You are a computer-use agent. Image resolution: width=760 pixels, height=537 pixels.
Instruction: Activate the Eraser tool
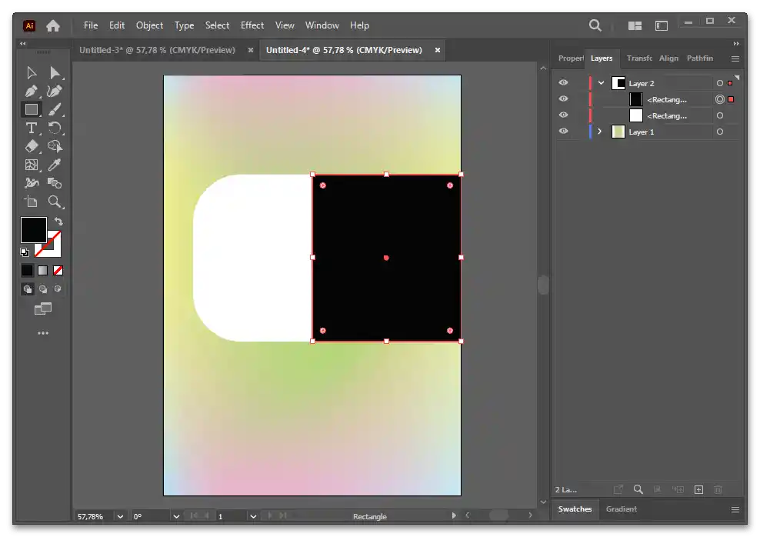(32, 146)
